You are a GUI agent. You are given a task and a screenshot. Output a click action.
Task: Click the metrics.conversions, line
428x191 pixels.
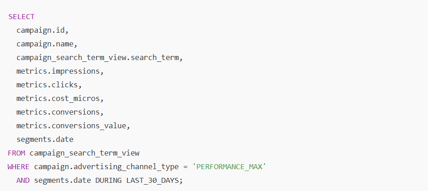click(x=60, y=112)
